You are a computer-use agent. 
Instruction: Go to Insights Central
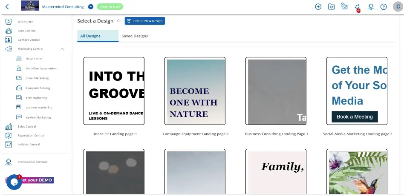29,145
